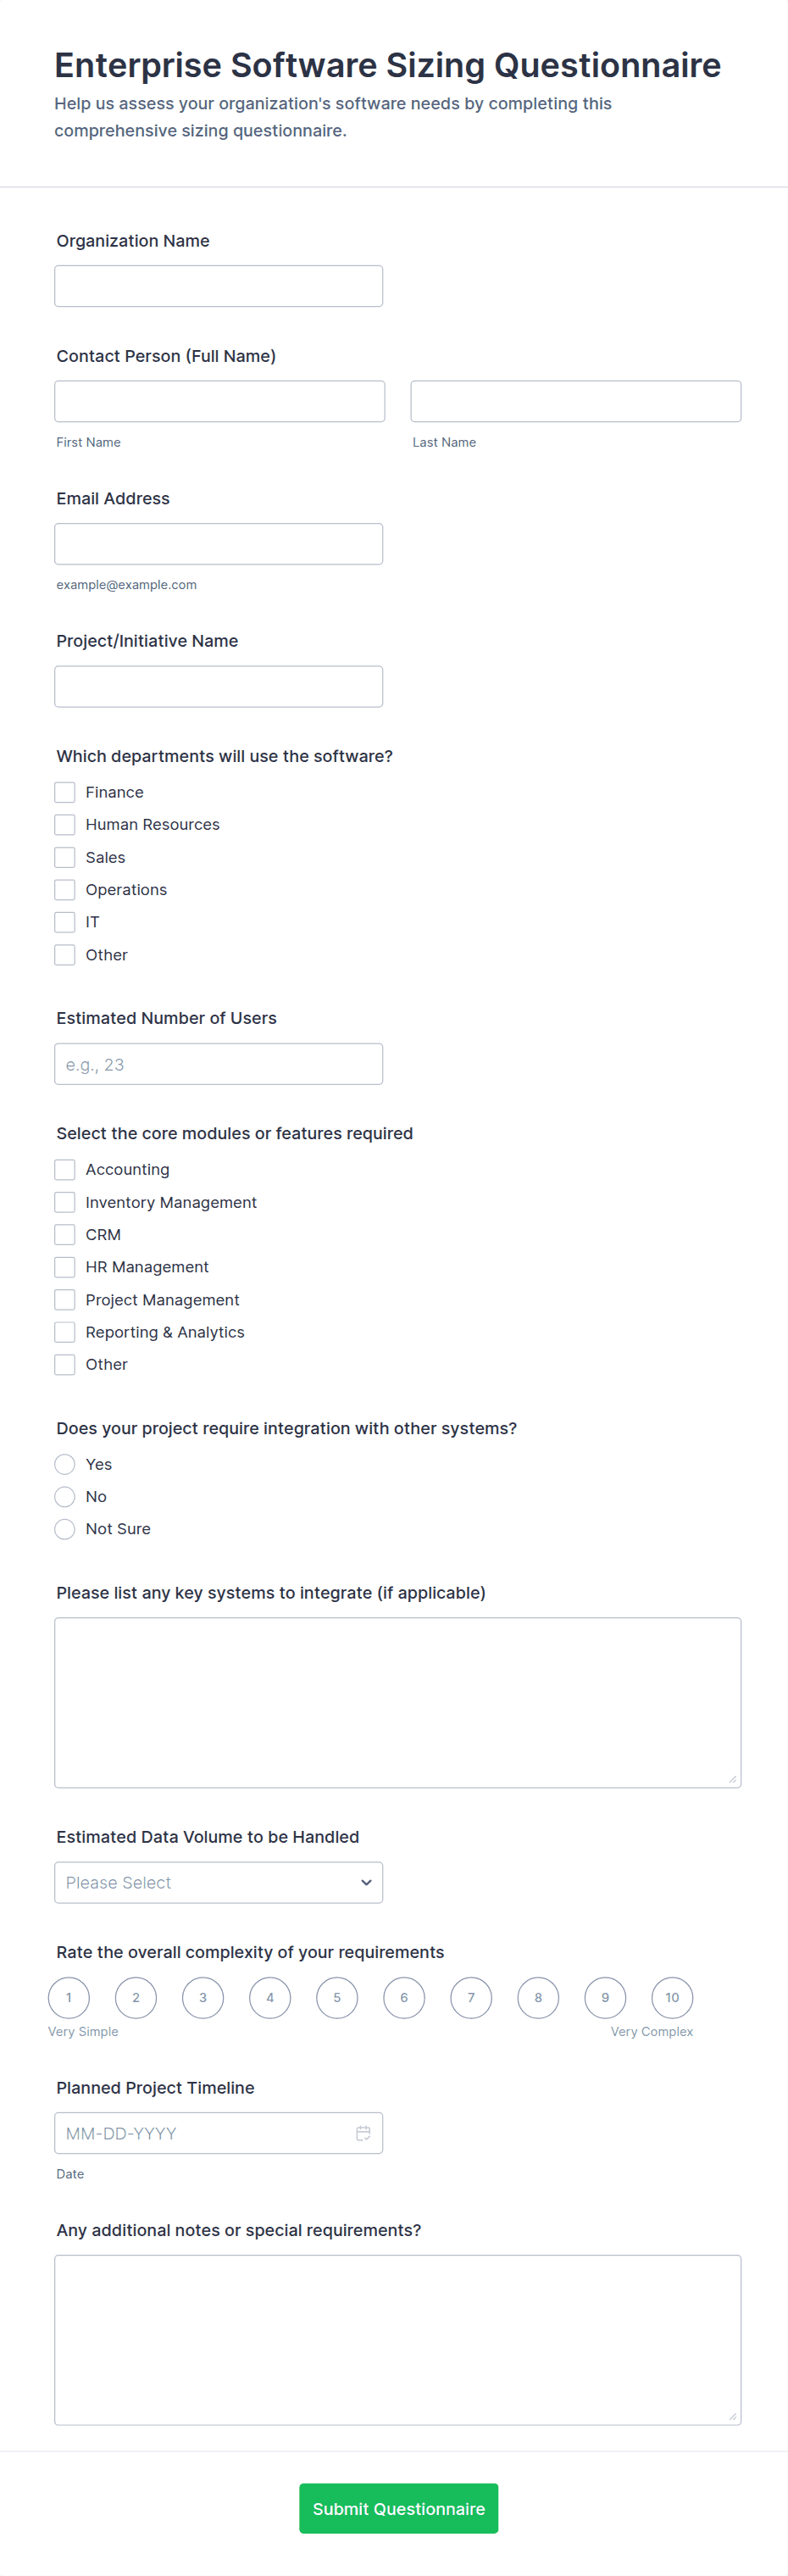The image size is (788, 2576).
Task: Click the First Name input box
Action: point(219,401)
